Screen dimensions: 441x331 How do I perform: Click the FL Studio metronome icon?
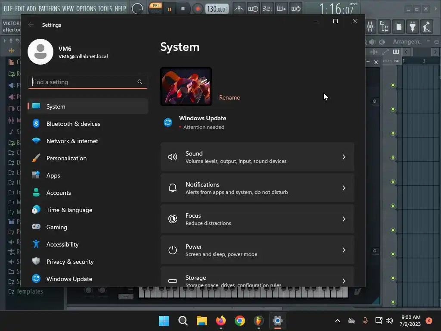pos(239,9)
